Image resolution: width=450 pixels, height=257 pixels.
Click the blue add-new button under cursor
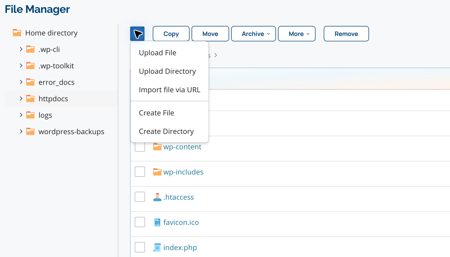(137, 34)
